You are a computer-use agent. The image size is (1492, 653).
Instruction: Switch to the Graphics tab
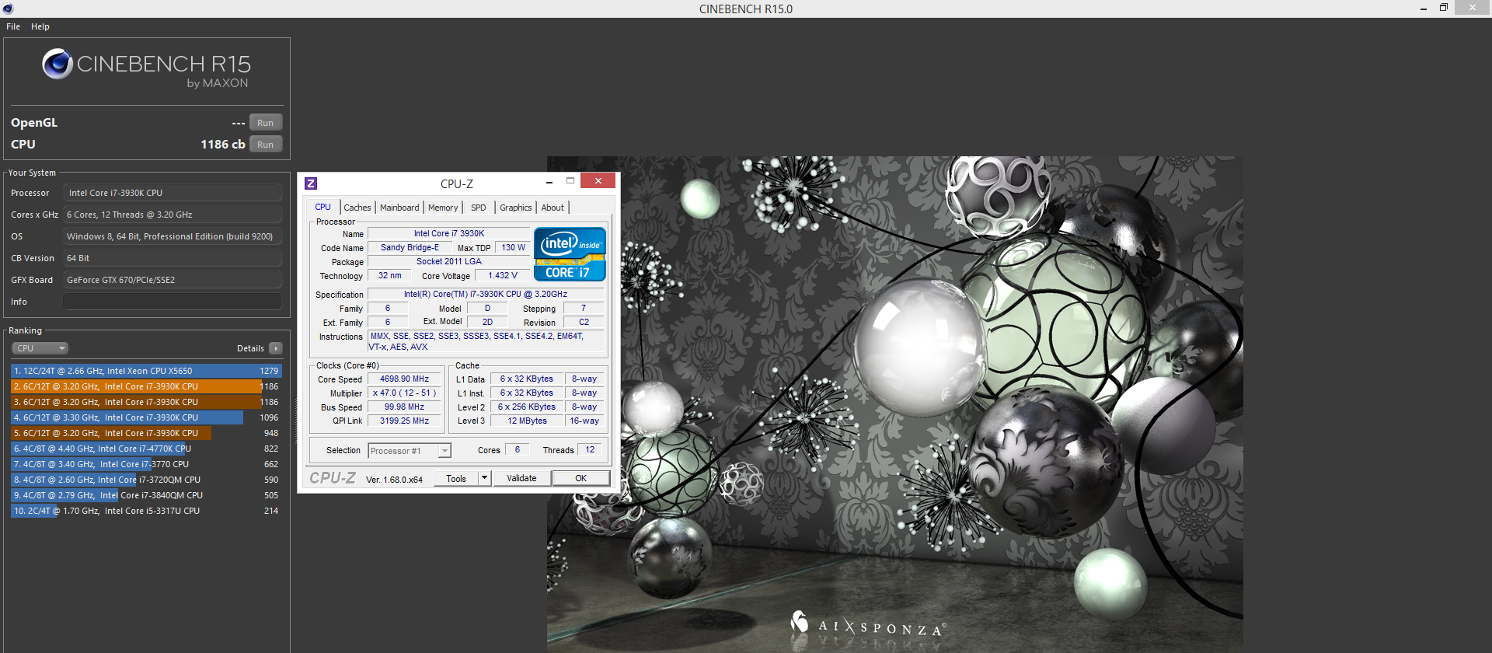[x=516, y=208]
